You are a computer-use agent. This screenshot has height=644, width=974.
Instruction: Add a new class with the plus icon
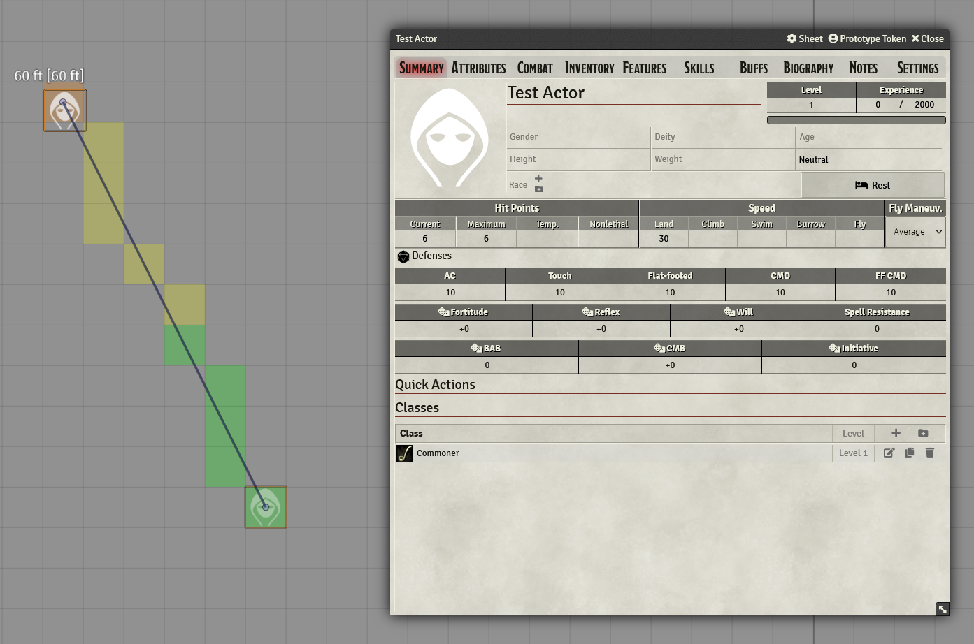[x=895, y=433]
